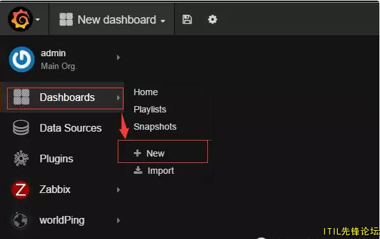Click the Data Sources database icon
Viewport: 380px width, 239px height.
(x=21, y=128)
